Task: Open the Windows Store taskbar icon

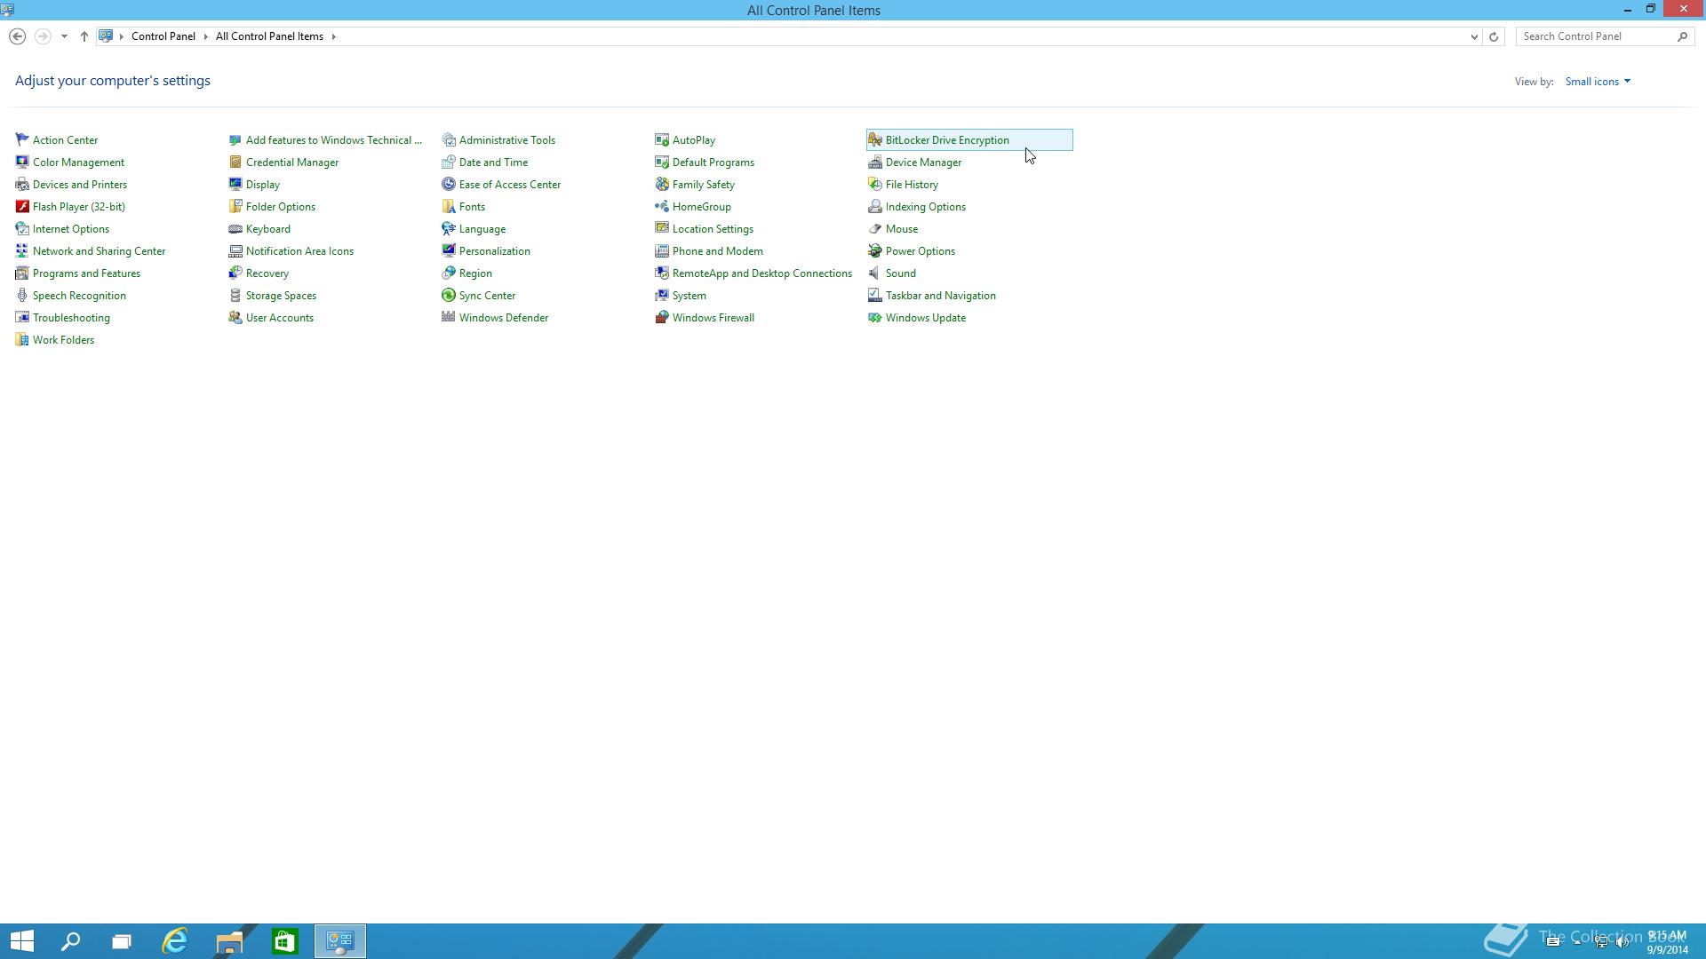Action: coord(284,940)
